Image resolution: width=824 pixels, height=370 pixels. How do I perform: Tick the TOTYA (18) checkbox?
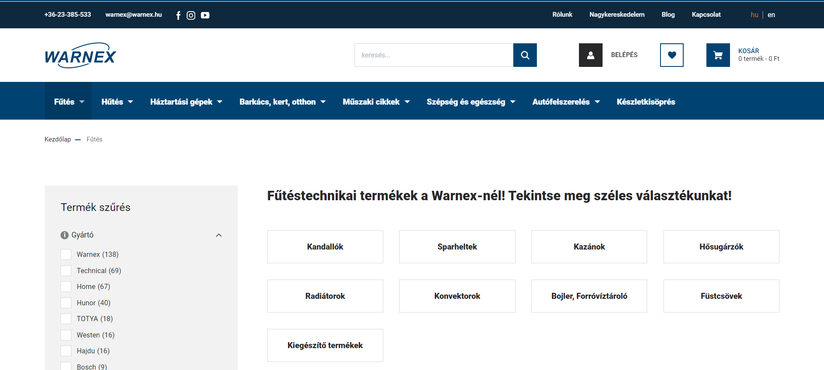click(66, 319)
